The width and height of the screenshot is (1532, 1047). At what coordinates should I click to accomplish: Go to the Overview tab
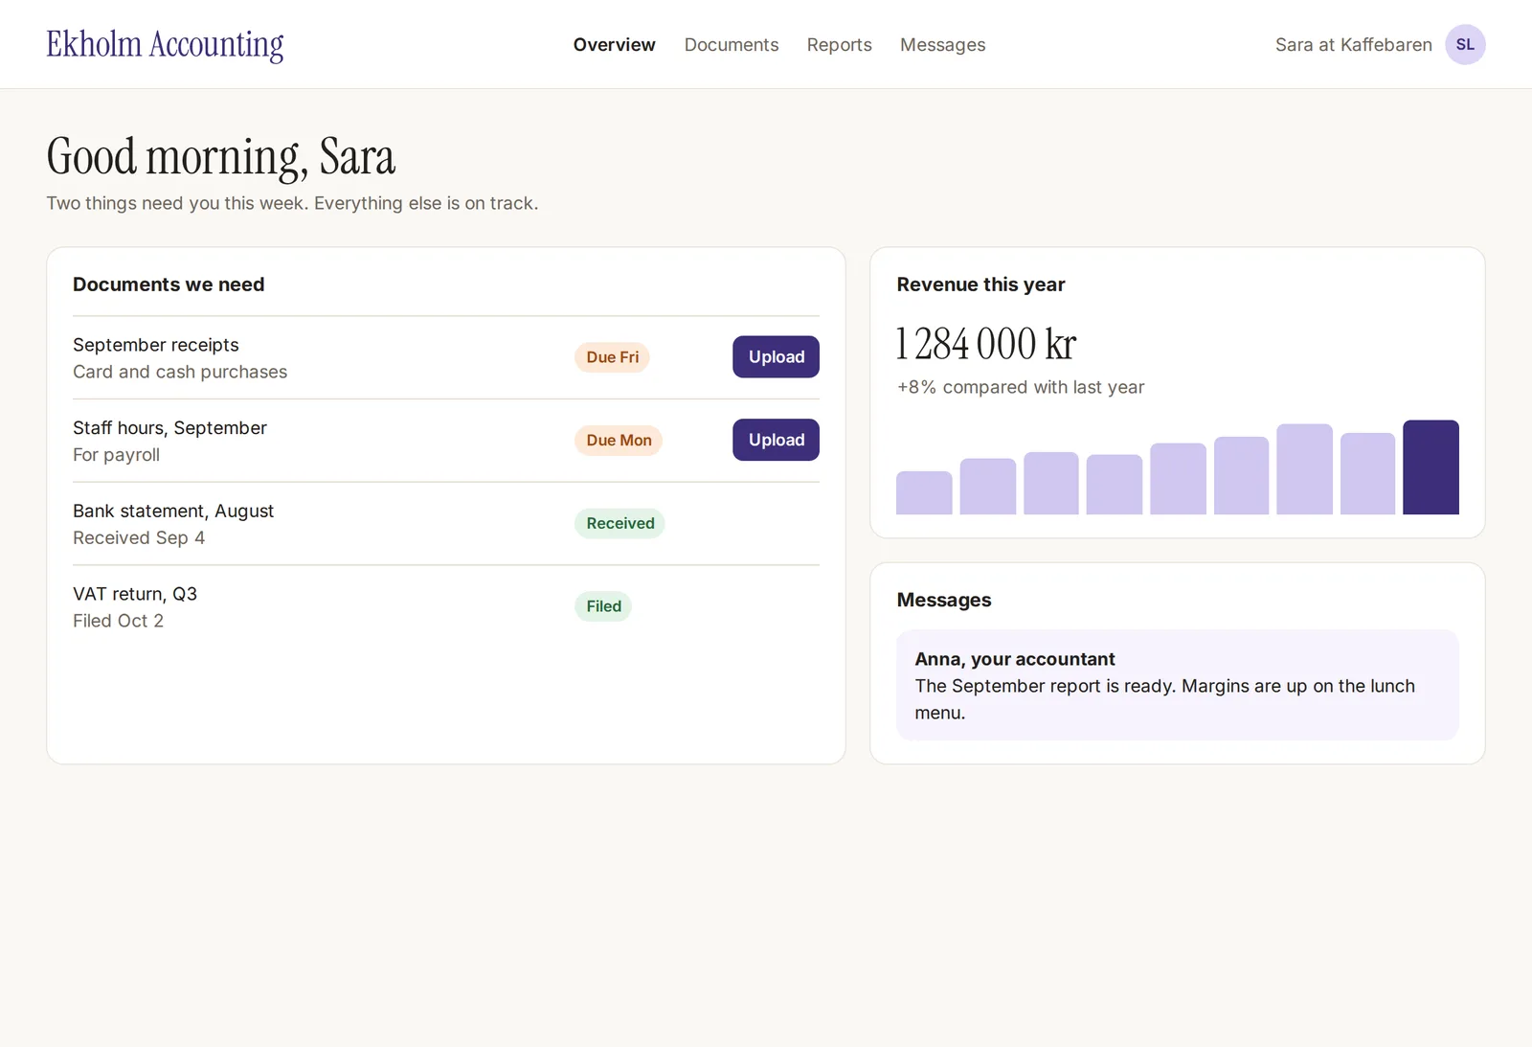coord(614,45)
